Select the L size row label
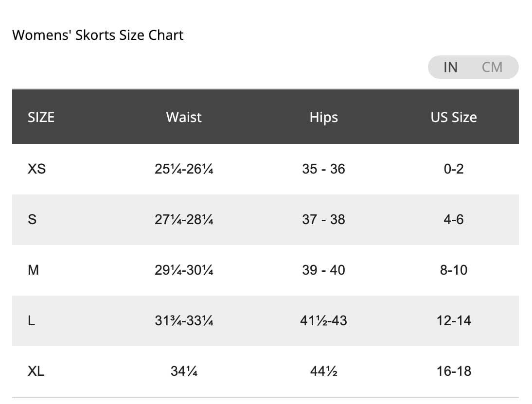Viewport: 532px width, 404px height. point(32,321)
